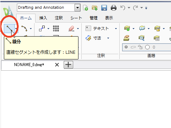The width and height of the screenshot is (171, 128).
Task: Open the Quick Access customize arrow
Action: (x=146, y=8)
